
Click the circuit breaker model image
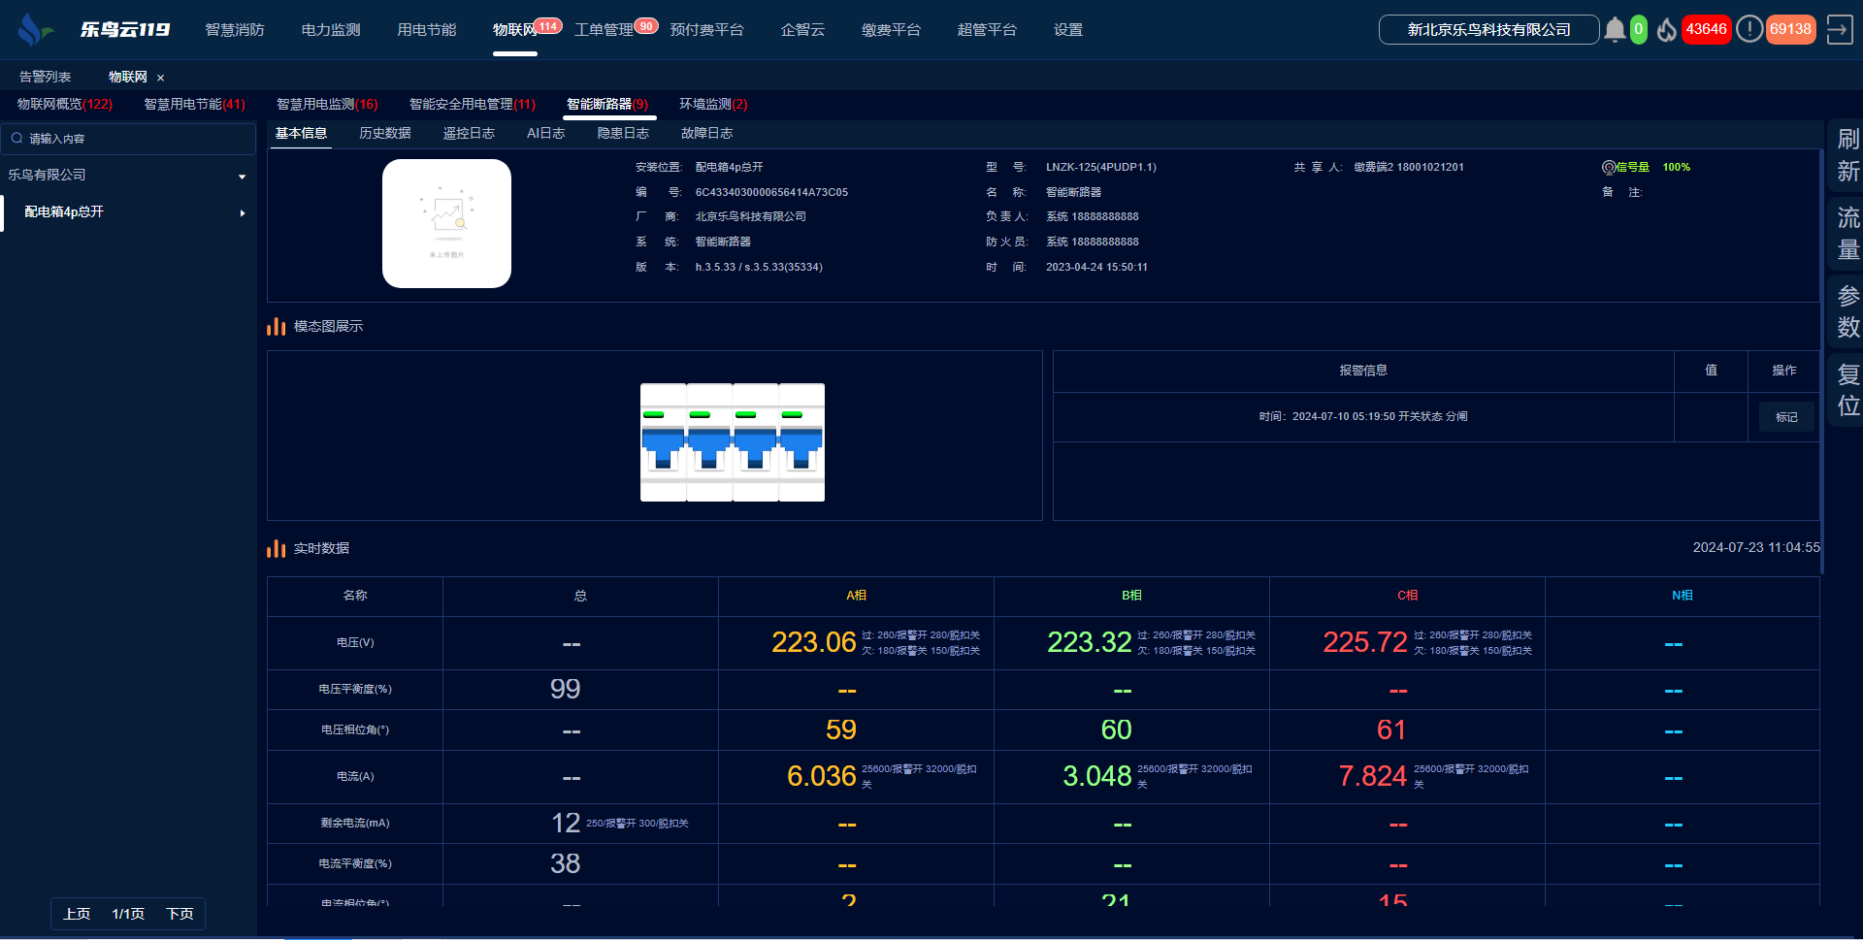pyautogui.click(x=732, y=442)
